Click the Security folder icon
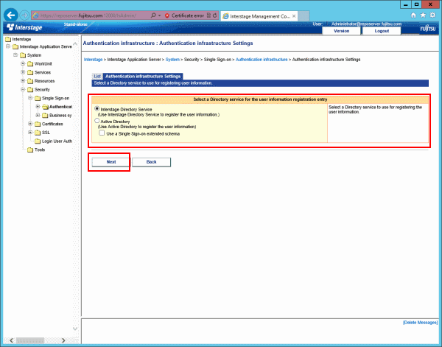Image resolution: width=442 pixels, height=347 pixels. (30, 90)
